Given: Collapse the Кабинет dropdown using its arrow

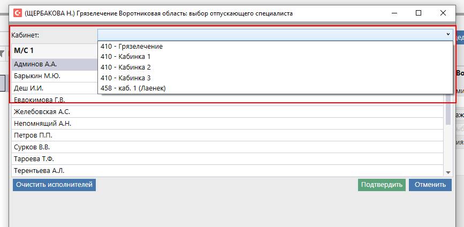Looking at the screenshot, I should (x=447, y=34).
